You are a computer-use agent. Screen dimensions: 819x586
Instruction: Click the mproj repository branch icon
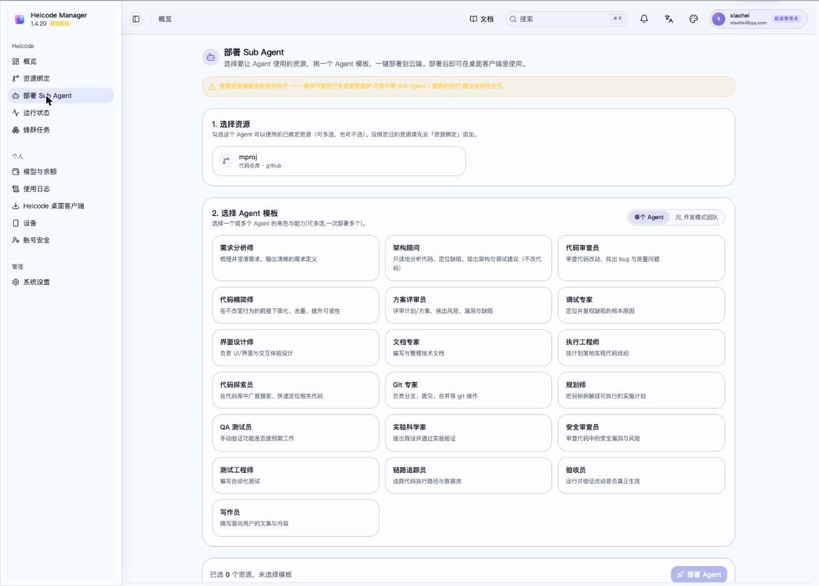pos(226,161)
